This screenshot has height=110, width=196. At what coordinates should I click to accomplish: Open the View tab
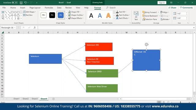78,8
